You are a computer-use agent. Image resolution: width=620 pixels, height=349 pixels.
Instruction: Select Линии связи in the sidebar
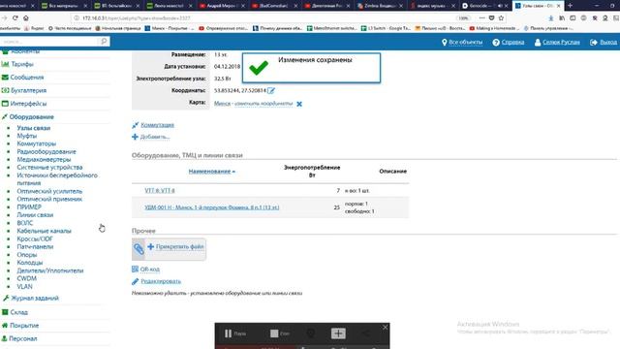[x=35, y=215]
